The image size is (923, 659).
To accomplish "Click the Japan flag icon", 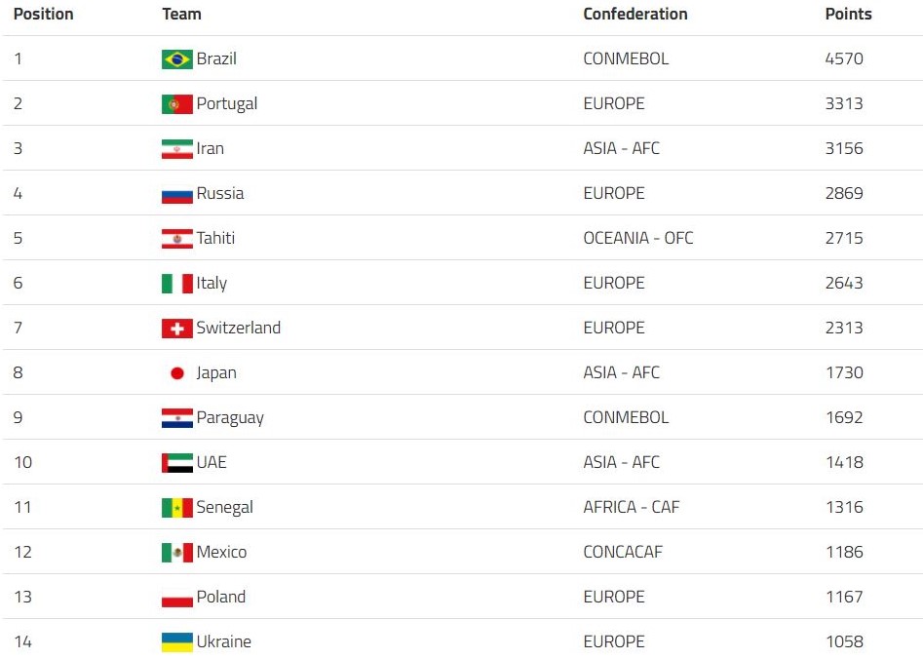I will 177,373.
